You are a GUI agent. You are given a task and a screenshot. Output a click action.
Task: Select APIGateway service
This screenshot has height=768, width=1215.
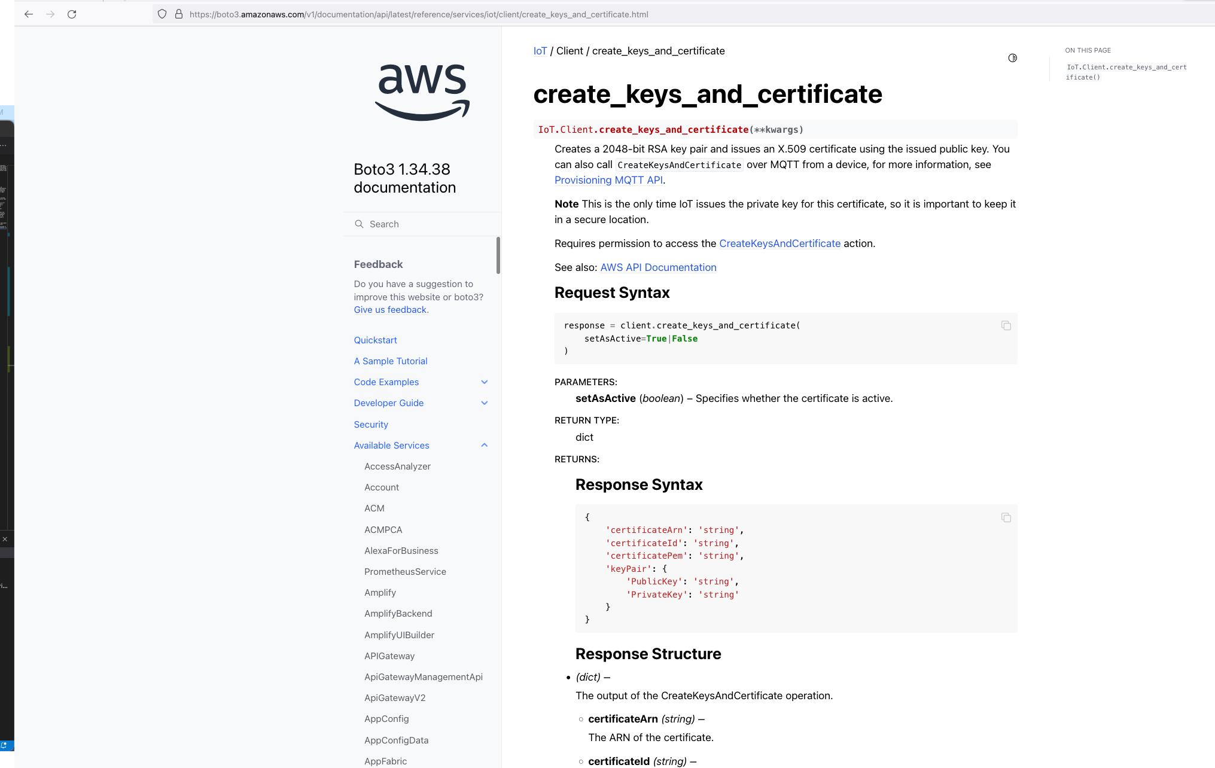pyautogui.click(x=389, y=656)
